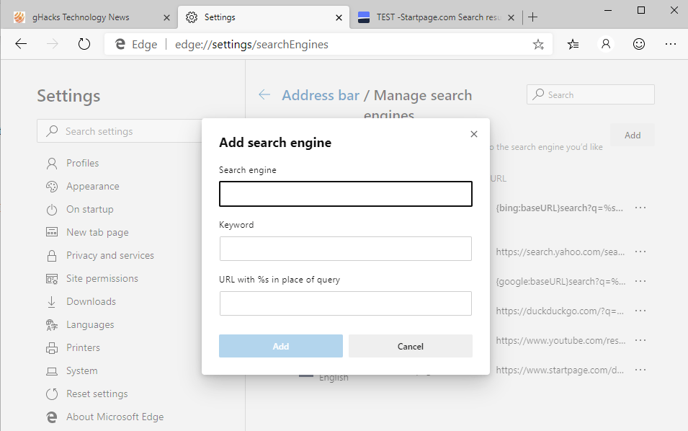Cancel the Add search engine dialog

coord(411,346)
